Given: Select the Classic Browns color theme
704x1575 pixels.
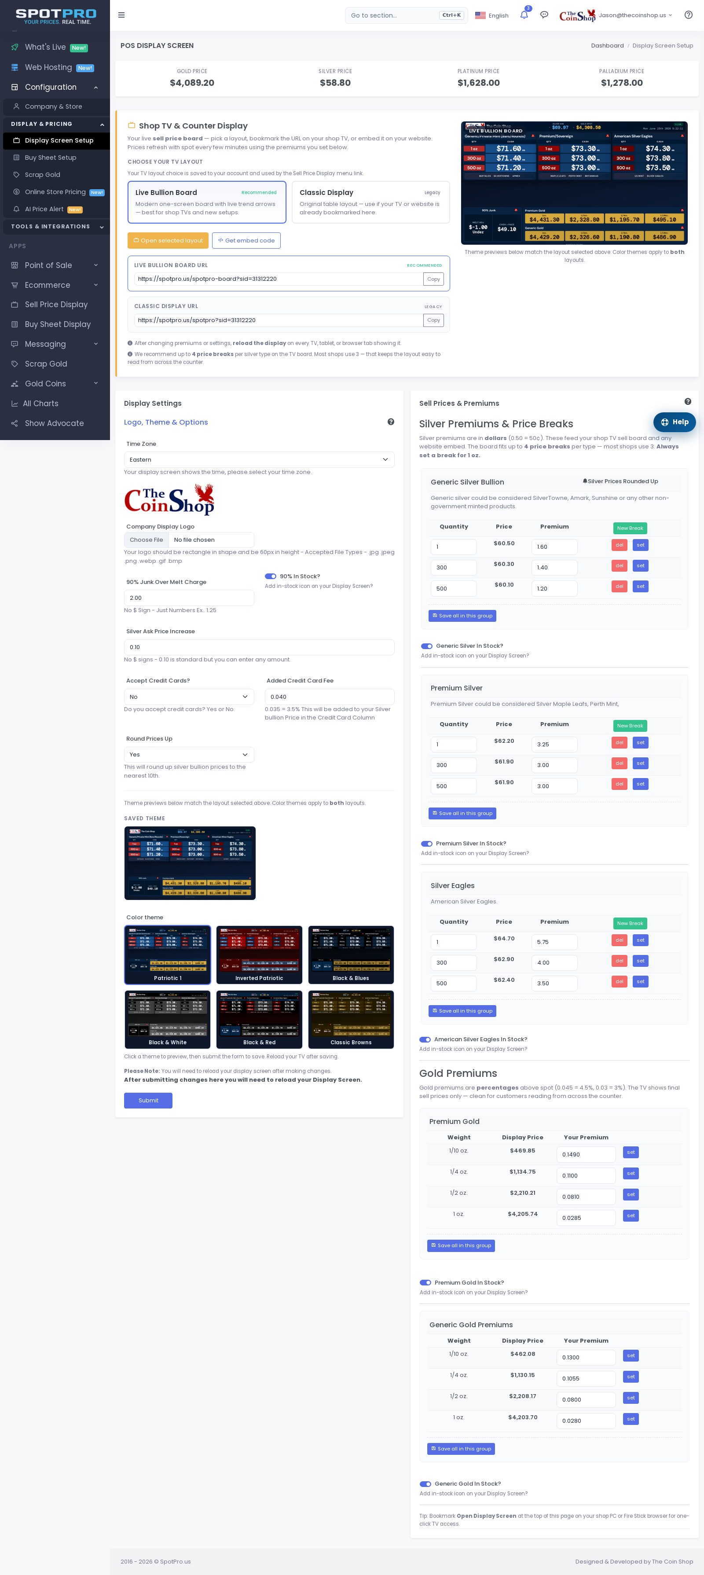Looking at the screenshot, I should [x=351, y=1019].
